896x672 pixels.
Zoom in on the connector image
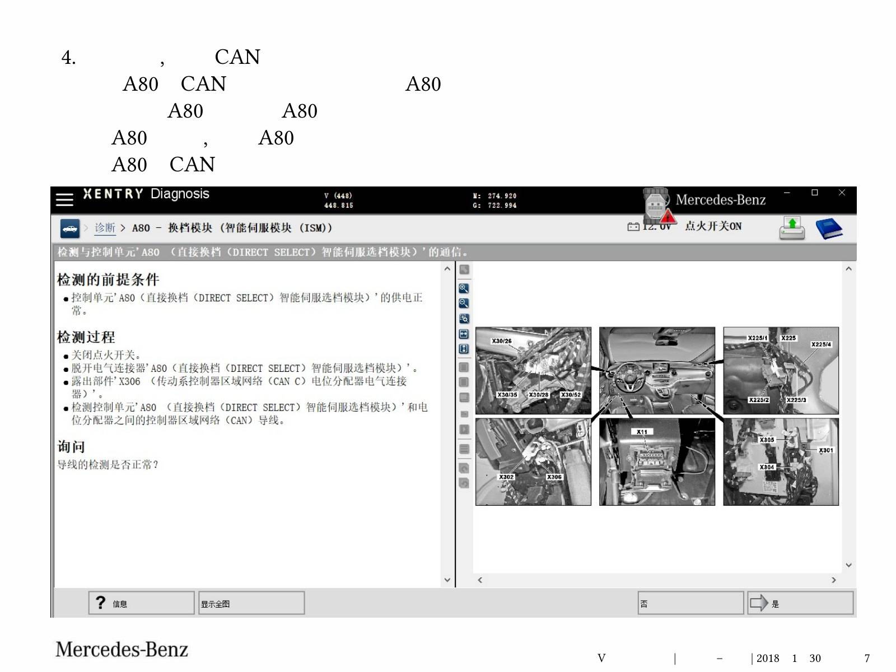coord(464,288)
